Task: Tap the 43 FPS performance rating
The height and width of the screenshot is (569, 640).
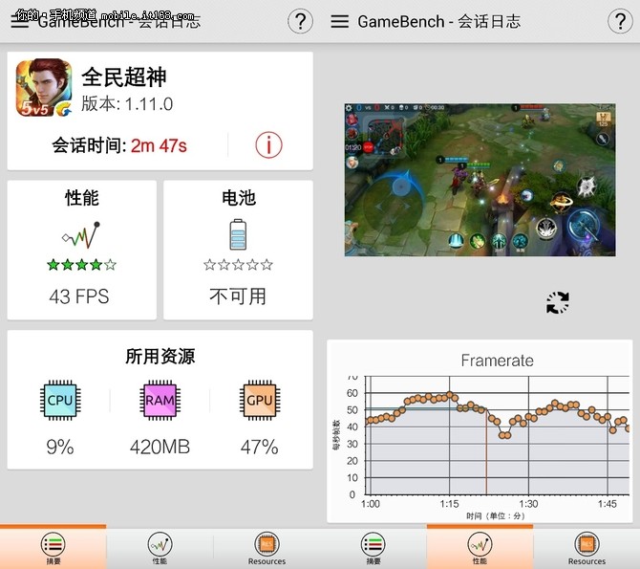Action: (x=79, y=295)
